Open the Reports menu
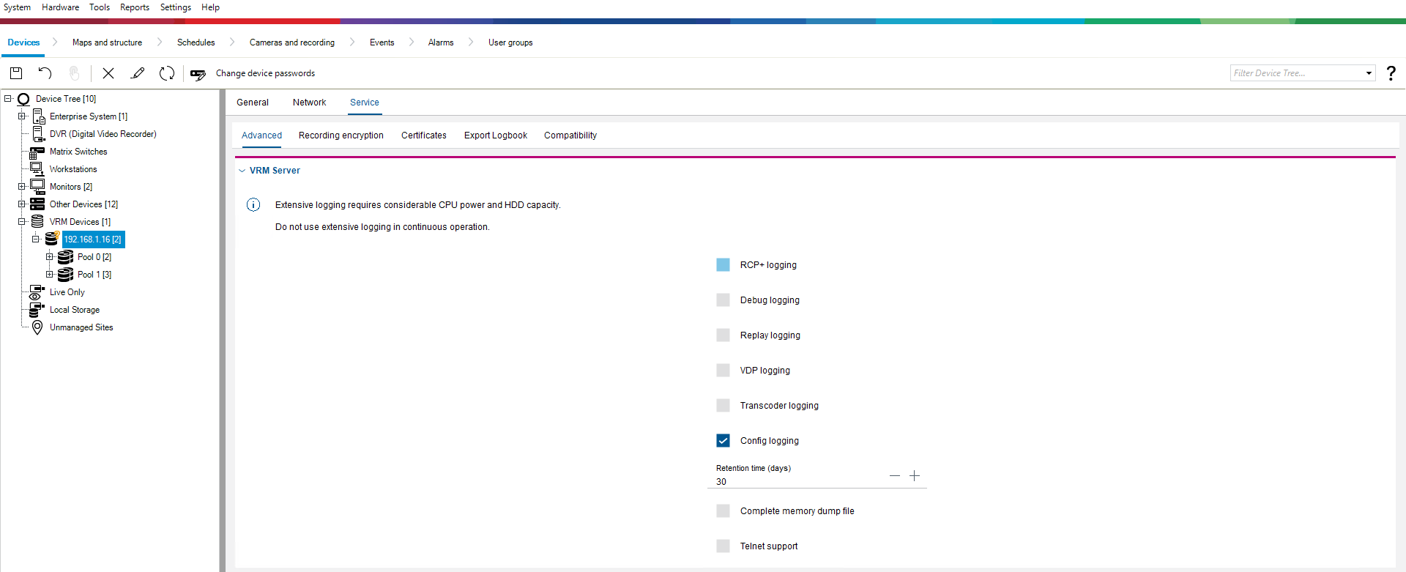 coord(135,7)
